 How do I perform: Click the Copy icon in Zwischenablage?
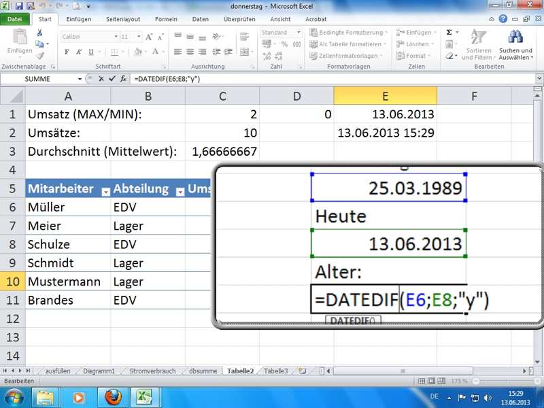pos(39,44)
